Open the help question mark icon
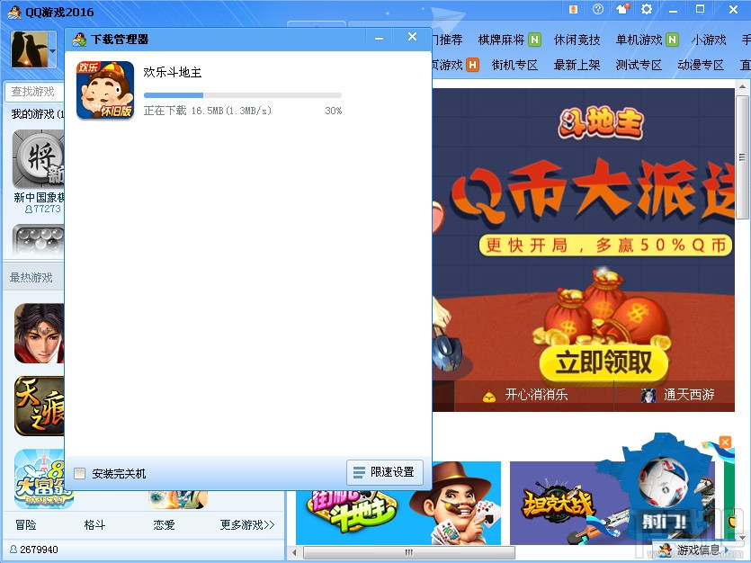The width and height of the screenshot is (751, 563). pyautogui.click(x=597, y=9)
